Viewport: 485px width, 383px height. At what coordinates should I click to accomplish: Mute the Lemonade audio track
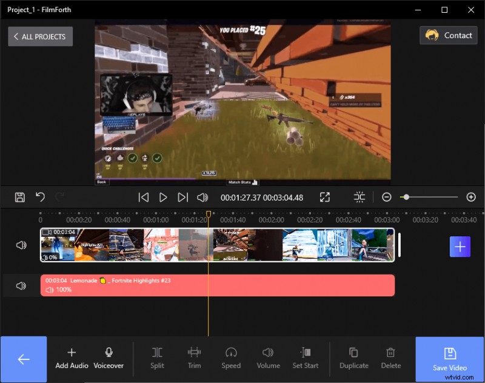(x=22, y=285)
